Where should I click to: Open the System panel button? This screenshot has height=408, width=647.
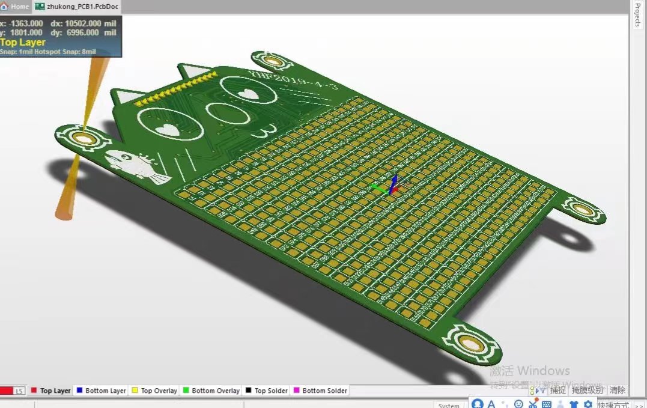coord(449,405)
